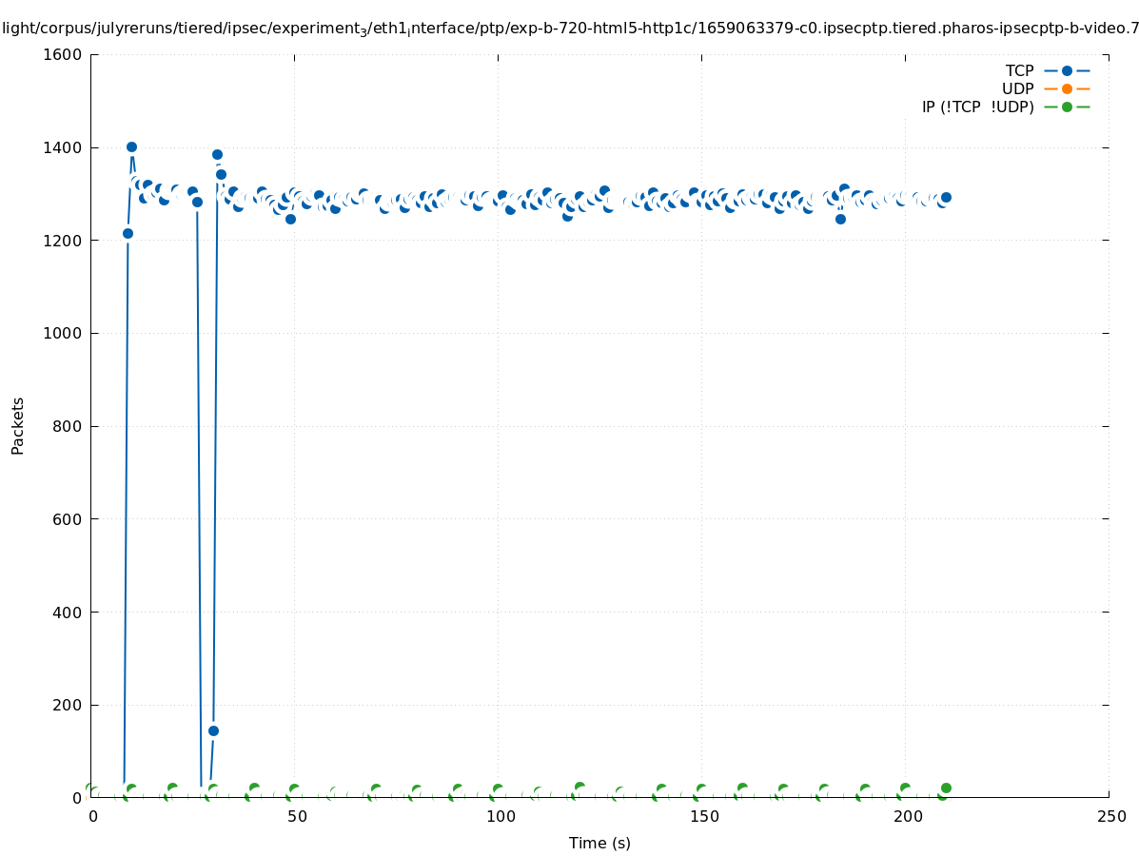Click the 100 tick label on the x-axis
This screenshot has width=1139, height=856.
(x=500, y=816)
